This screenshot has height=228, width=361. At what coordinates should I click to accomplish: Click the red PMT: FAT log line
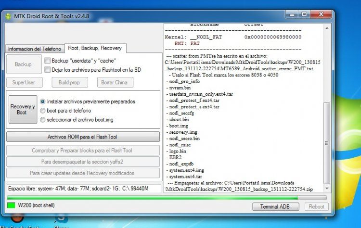click(x=187, y=43)
